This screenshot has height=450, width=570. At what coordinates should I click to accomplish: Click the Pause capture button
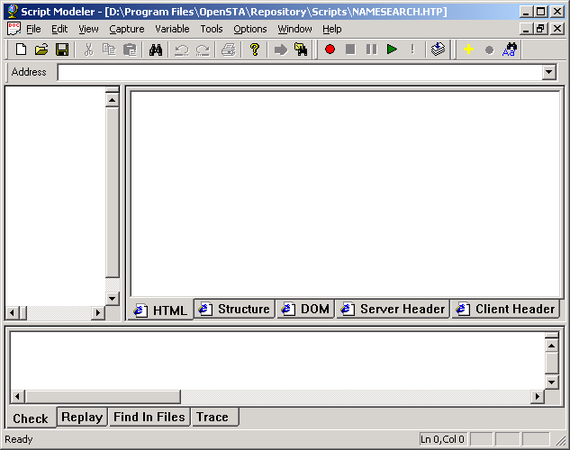pyautogui.click(x=371, y=49)
